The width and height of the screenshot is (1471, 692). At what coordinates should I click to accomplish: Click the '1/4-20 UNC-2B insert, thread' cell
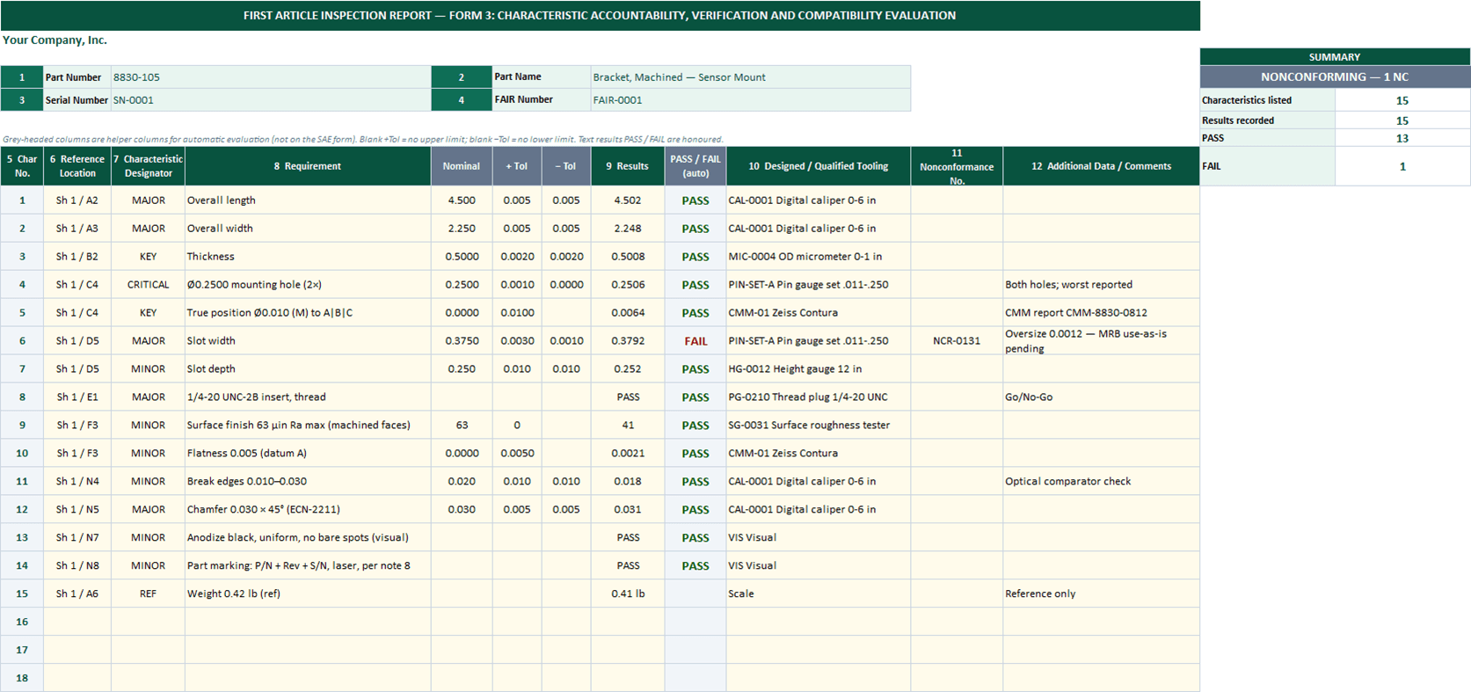pos(308,397)
